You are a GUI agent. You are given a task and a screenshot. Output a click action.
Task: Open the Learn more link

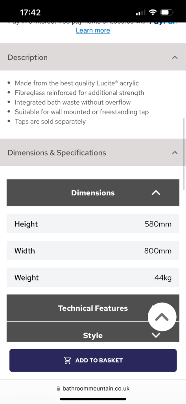tap(93, 30)
